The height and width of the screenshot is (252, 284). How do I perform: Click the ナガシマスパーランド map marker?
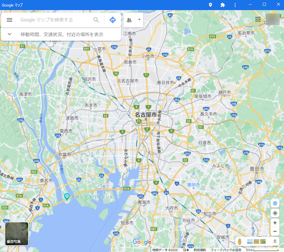[x=67, y=197]
